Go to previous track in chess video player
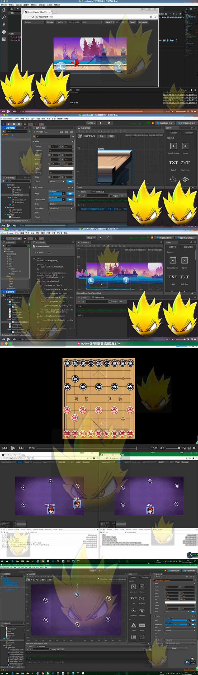 coord(5,448)
